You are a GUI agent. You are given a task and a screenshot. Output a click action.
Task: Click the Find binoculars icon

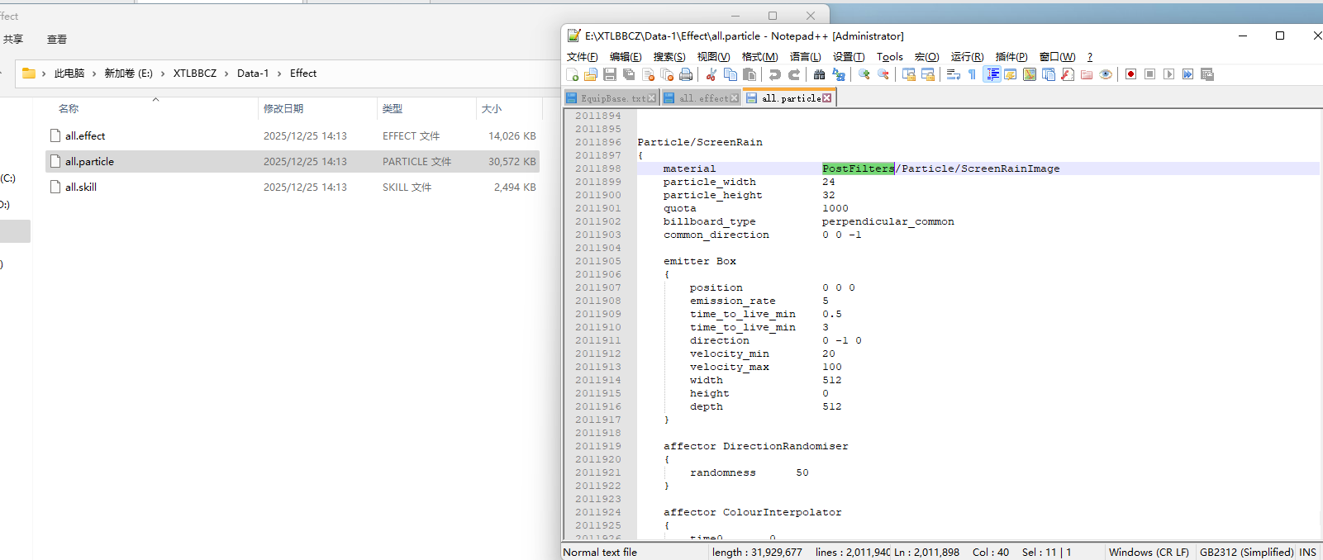[819, 74]
